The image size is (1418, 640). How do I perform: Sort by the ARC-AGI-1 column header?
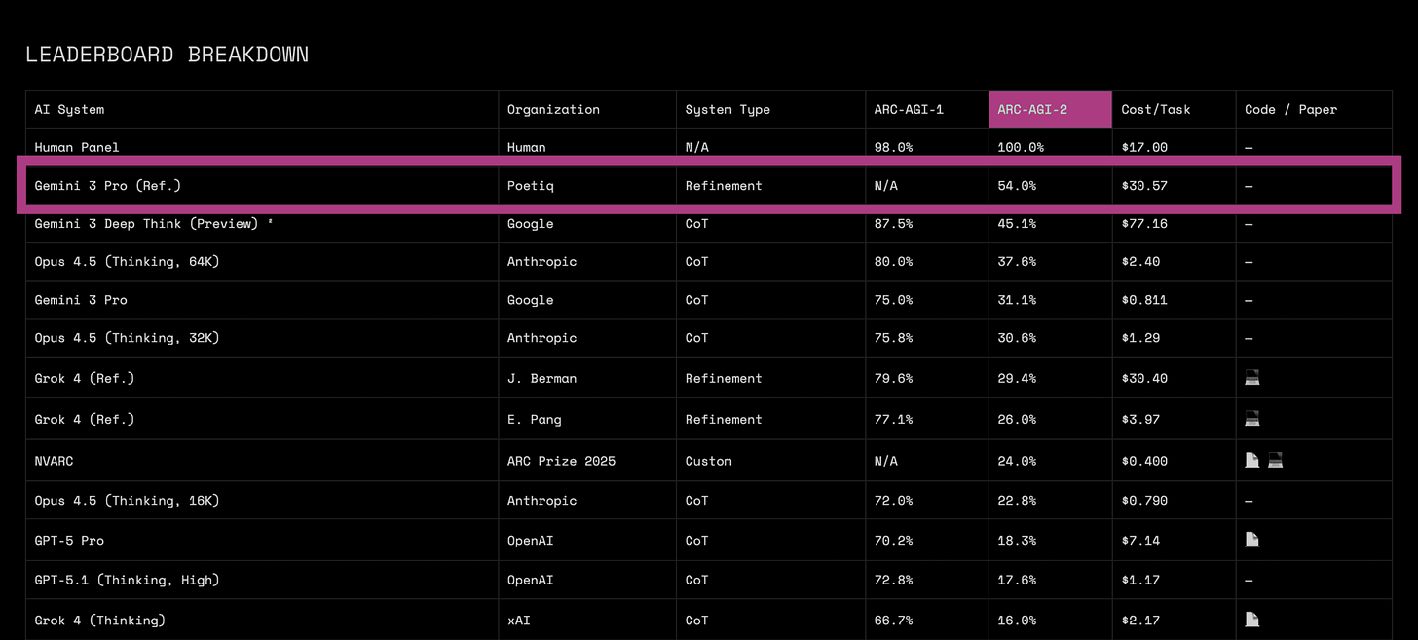pyautogui.click(x=908, y=109)
